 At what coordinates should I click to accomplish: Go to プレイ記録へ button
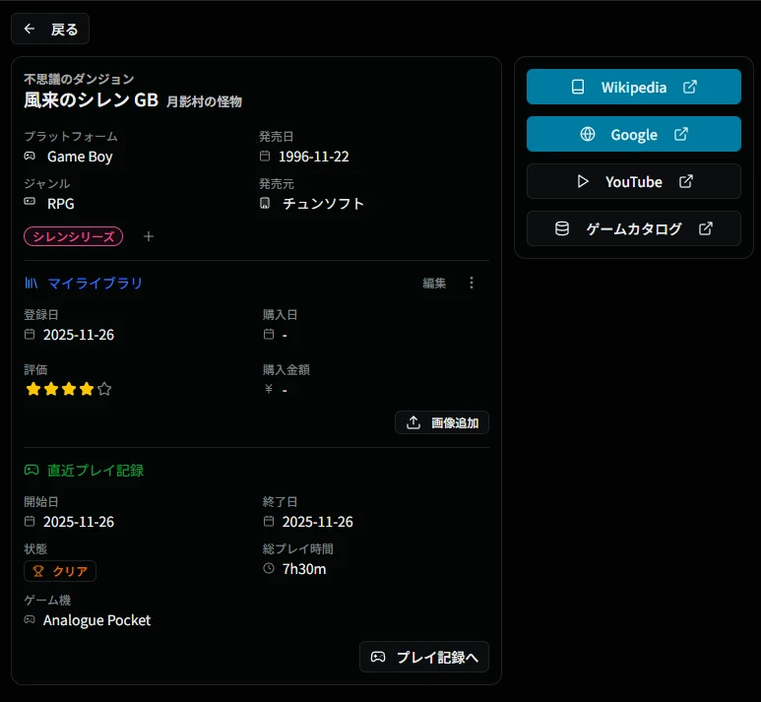[x=424, y=657]
